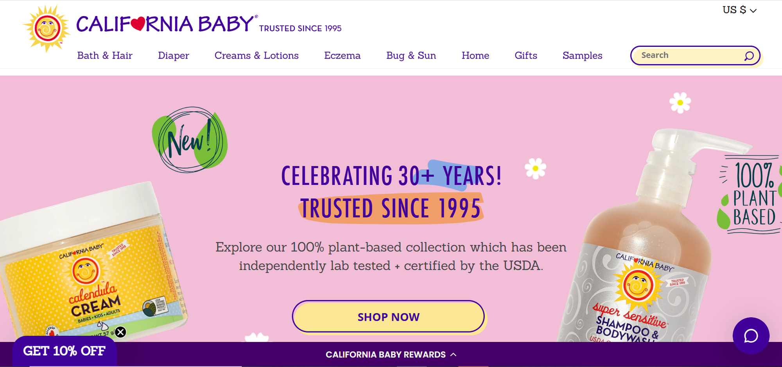Click the SHOP NOW button

pyautogui.click(x=389, y=317)
